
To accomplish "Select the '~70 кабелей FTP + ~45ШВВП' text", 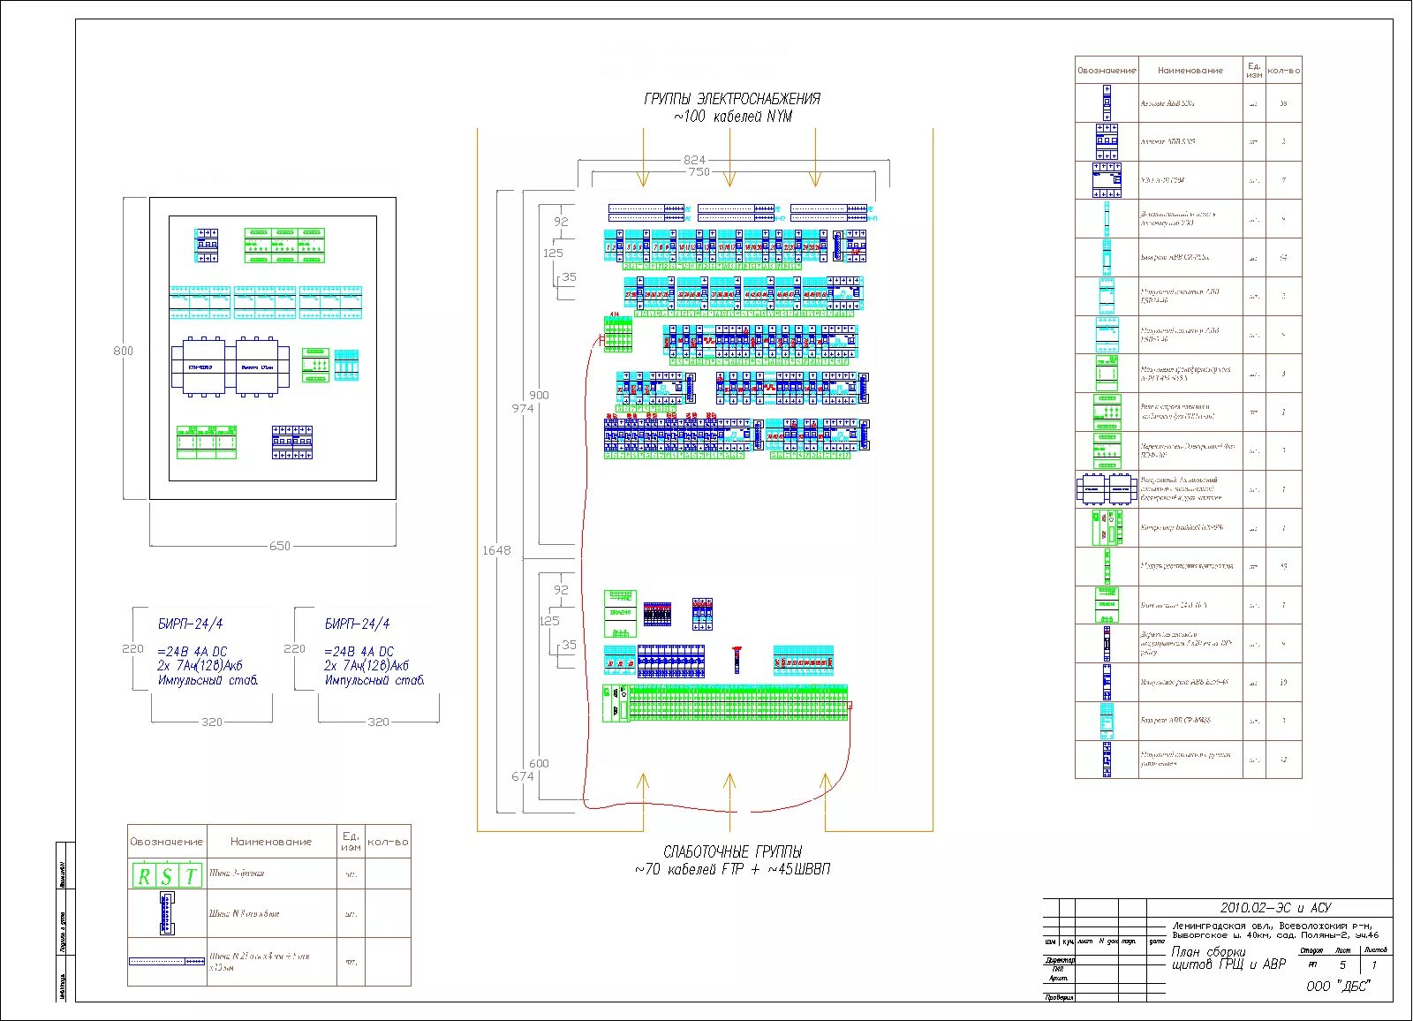I will click(732, 869).
